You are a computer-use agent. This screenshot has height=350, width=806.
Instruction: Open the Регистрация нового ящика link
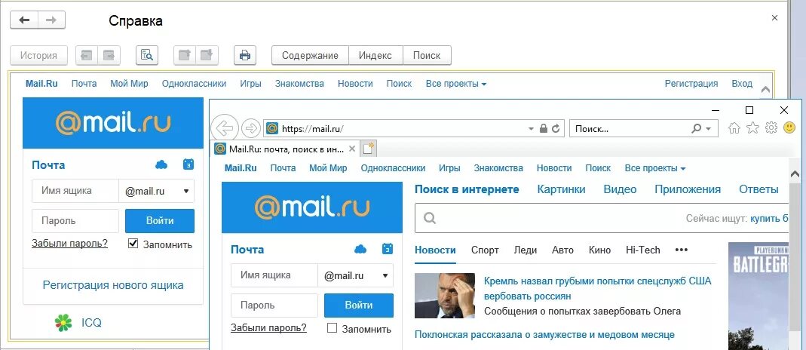113,285
